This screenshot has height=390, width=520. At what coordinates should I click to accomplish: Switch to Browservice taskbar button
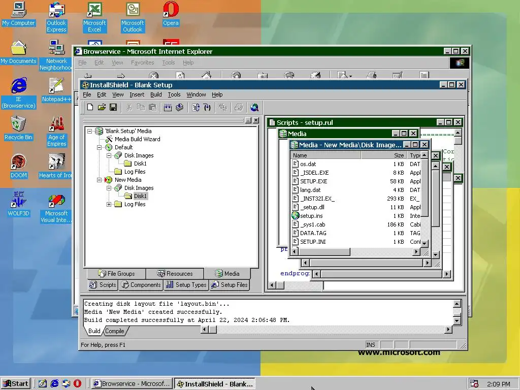pos(132,384)
